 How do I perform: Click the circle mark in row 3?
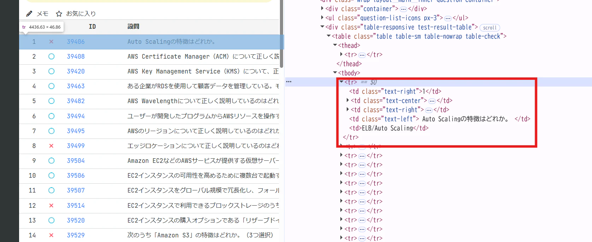coord(51,71)
